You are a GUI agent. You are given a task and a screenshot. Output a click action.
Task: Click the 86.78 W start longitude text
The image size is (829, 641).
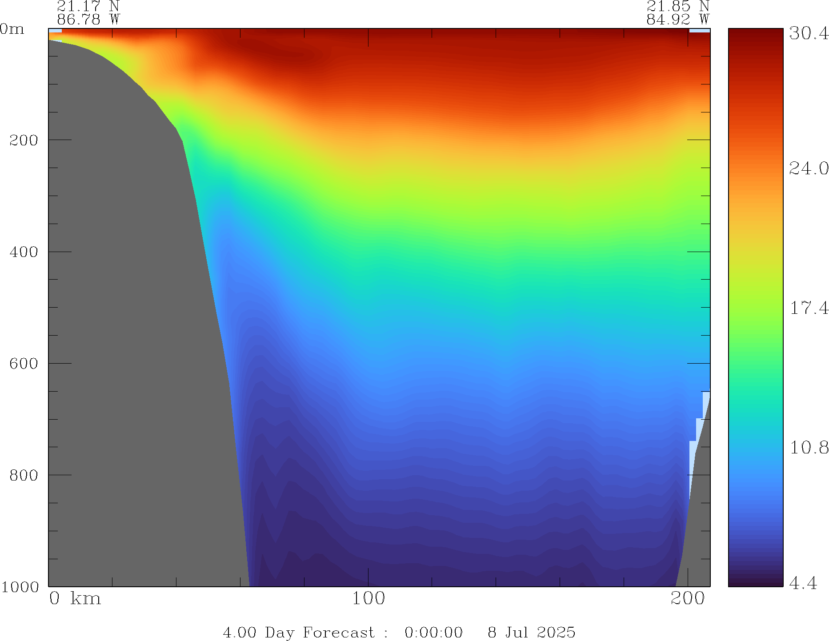88,20
